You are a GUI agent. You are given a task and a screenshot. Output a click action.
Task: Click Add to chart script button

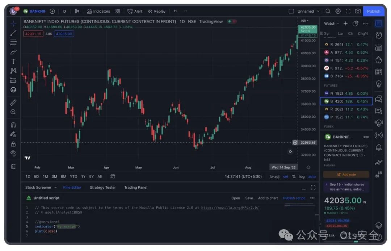(268, 198)
